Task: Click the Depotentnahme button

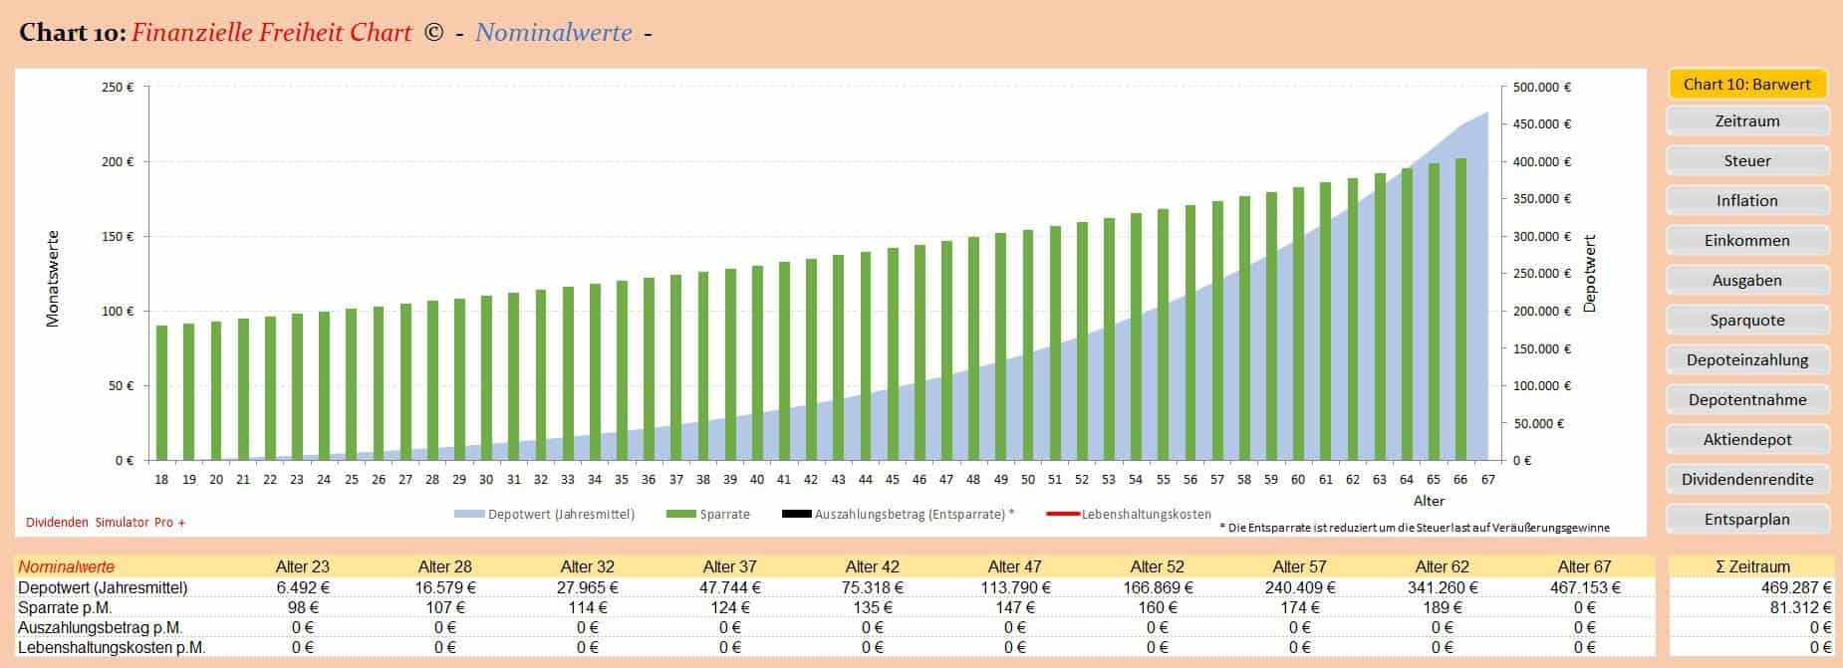Action: [1746, 400]
